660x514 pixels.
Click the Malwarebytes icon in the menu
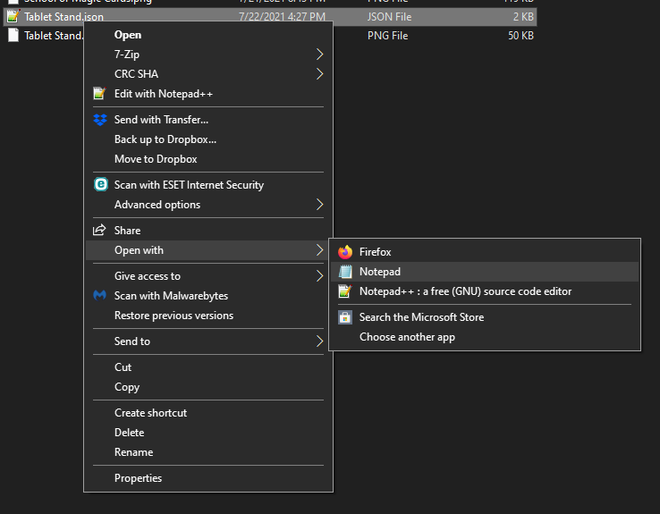click(99, 296)
